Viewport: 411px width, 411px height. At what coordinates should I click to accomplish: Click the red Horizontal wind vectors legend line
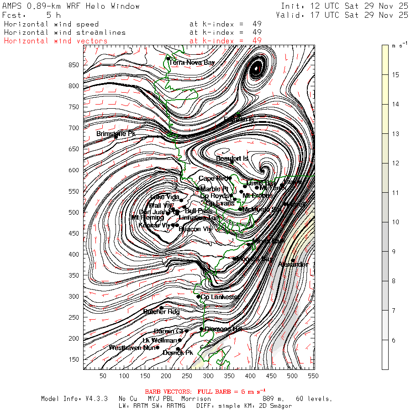pyautogui.click(x=56, y=41)
